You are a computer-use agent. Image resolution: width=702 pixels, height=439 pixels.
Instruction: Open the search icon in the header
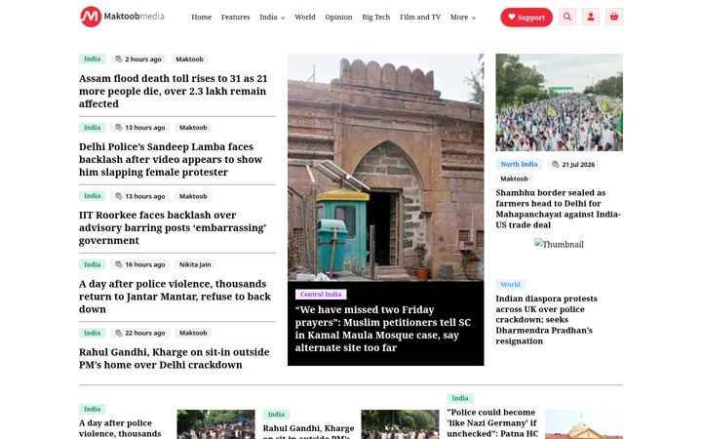coord(567,17)
